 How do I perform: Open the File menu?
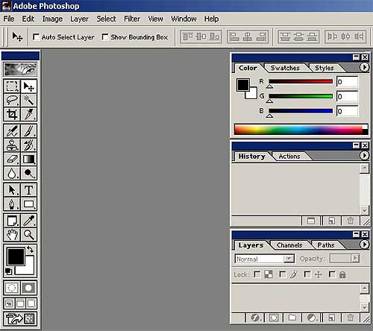[9, 19]
